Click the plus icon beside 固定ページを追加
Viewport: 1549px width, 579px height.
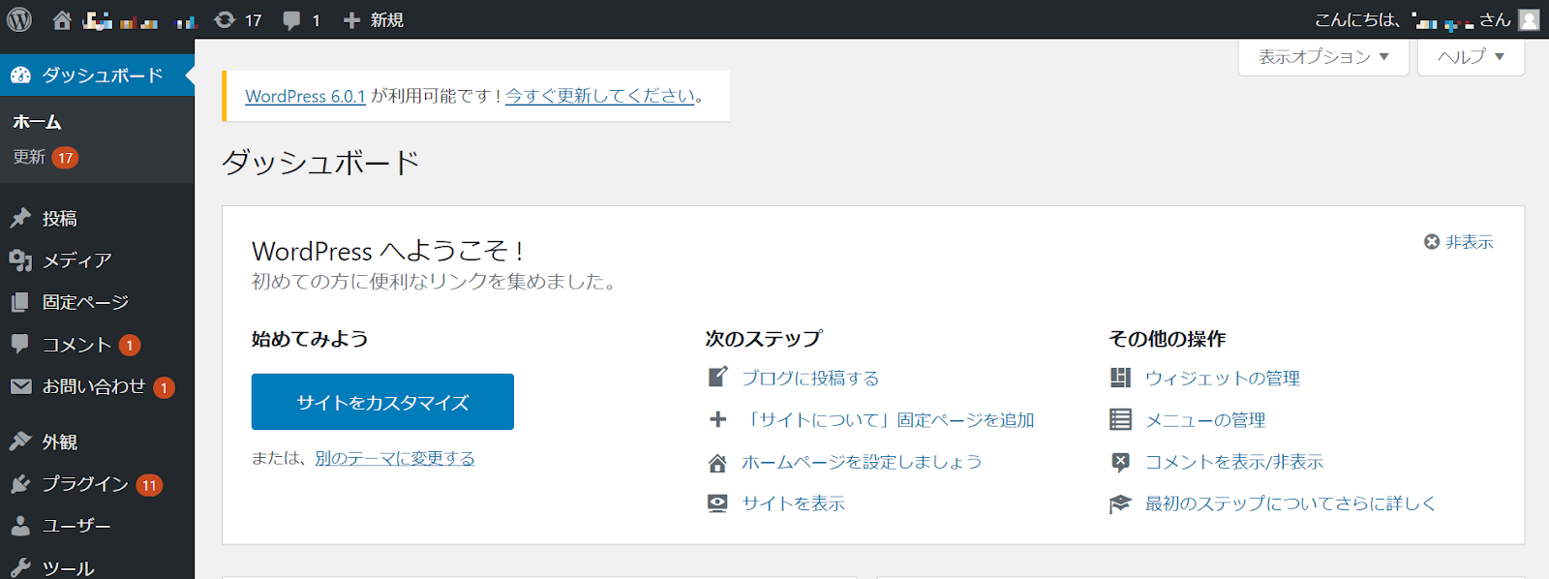click(x=717, y=419)
